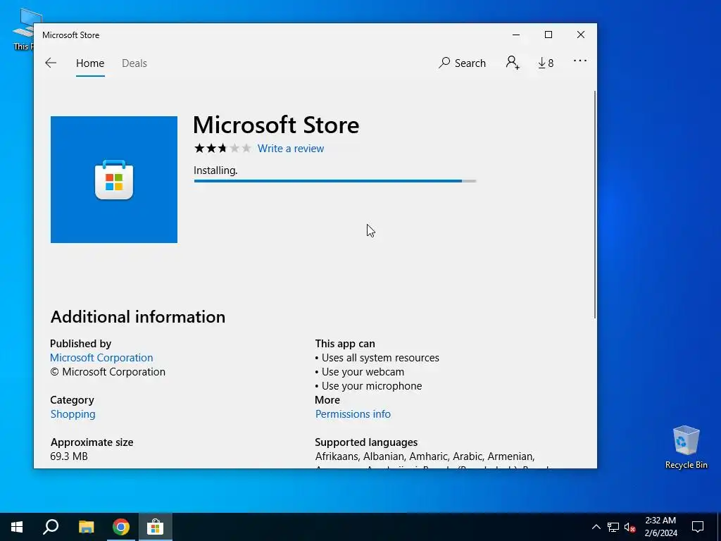Image resolution: width=721 pixels, height=541 pixels.
Task: Open the See more ellipsis menu
Action: click(580, 61)
